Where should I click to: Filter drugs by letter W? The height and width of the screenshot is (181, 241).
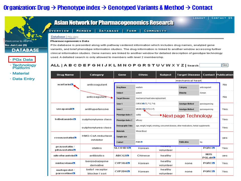[168, 65]
